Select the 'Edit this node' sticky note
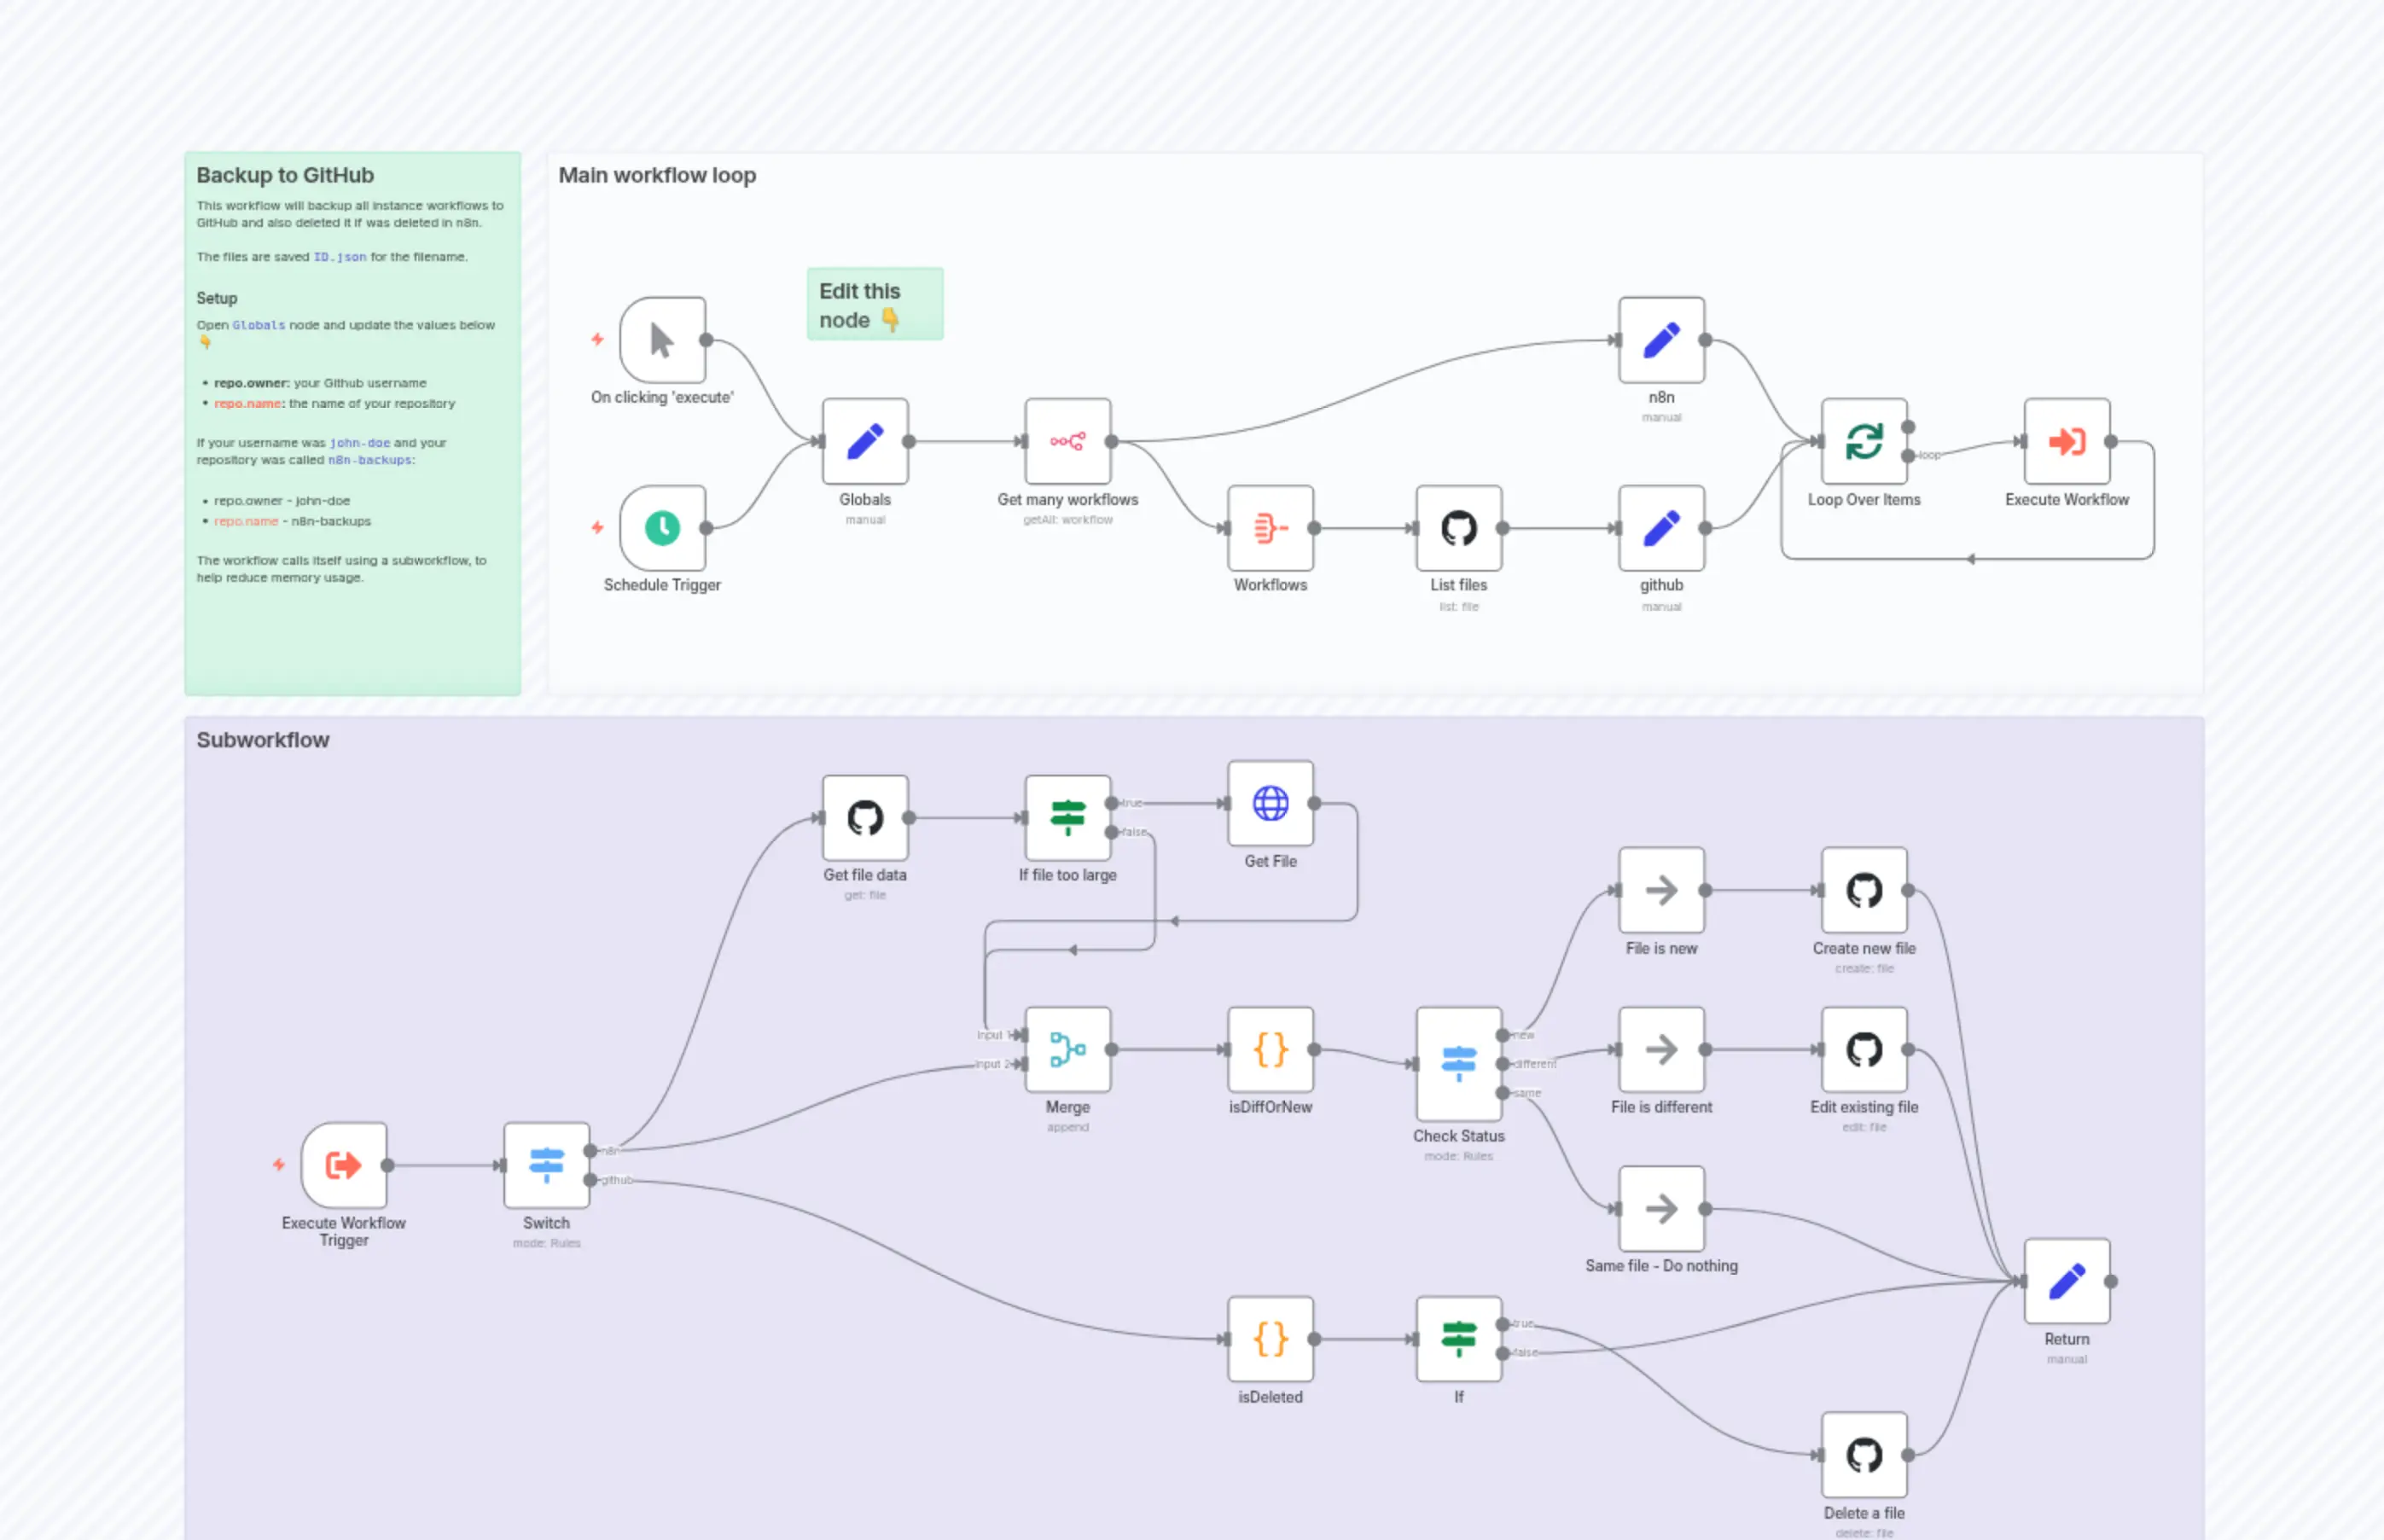 [874, 304]
